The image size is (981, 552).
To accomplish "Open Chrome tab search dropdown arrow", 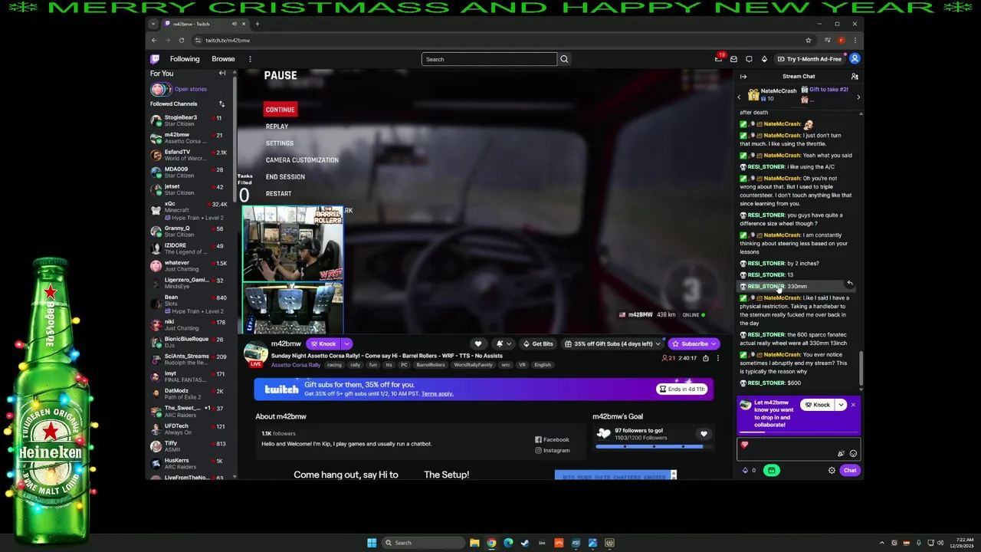I will [153, 24].
